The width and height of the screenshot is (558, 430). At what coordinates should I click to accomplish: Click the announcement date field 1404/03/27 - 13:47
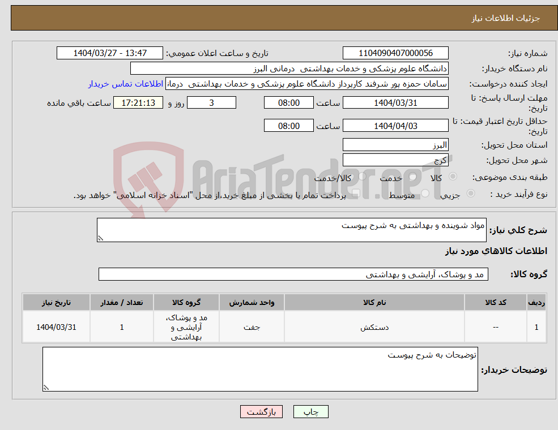point(109,53)
